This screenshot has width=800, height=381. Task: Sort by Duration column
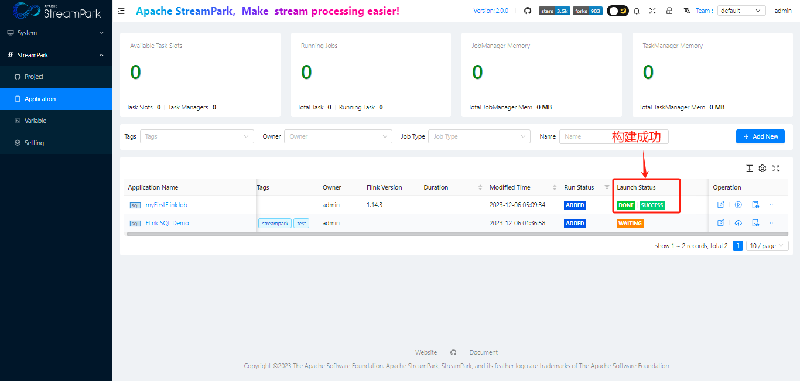click(481, 187)
